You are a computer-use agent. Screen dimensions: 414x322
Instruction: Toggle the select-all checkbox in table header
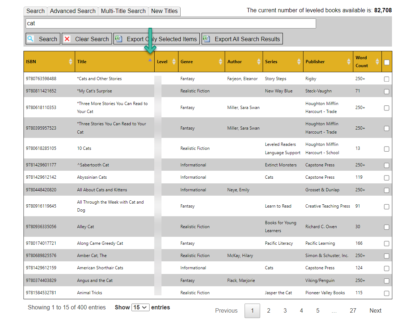tap(387, 62)
